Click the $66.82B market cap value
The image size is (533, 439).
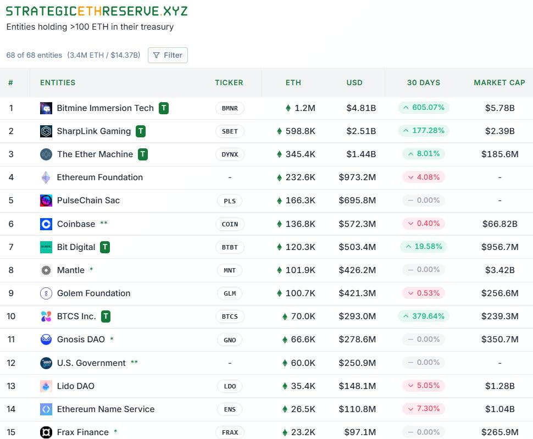tap(499, 224)
